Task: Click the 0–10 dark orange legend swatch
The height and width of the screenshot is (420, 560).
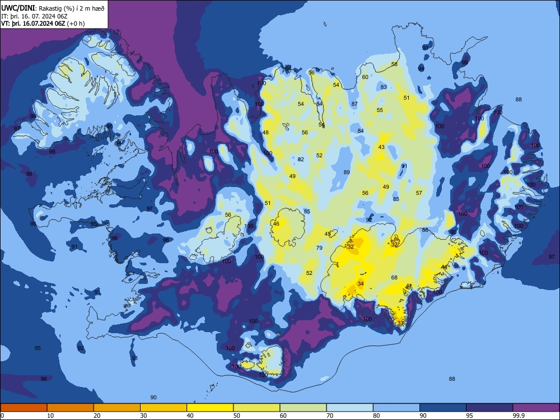Action: click(24, 408)
